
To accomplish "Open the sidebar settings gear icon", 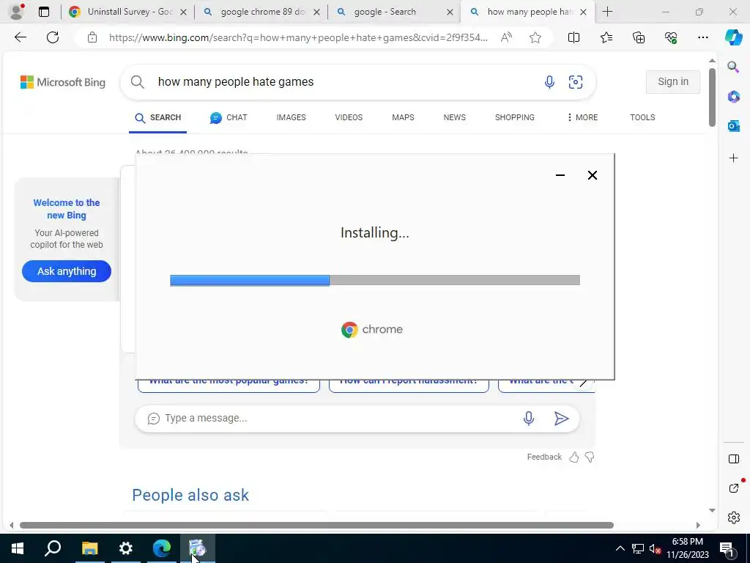I will 733,518.
